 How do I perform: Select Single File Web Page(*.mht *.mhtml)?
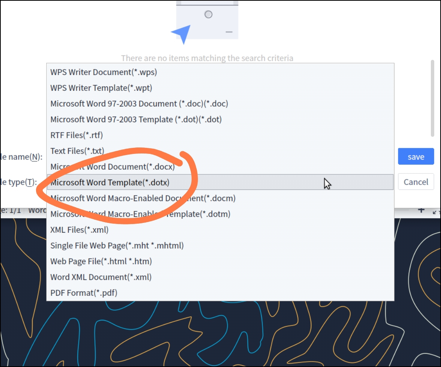(220, 245)
